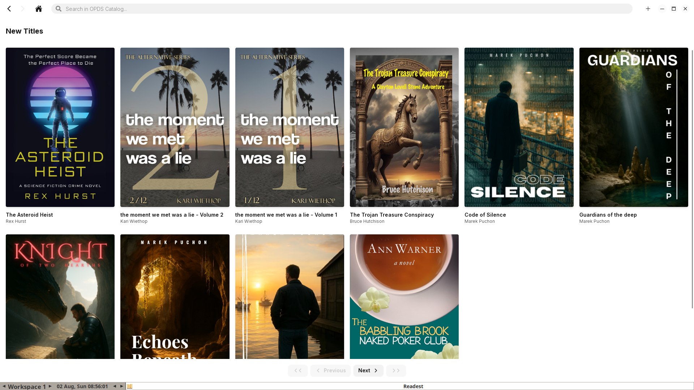Jump to first page double-chevron button
The image size is (694, 390).
pos(298,370)
